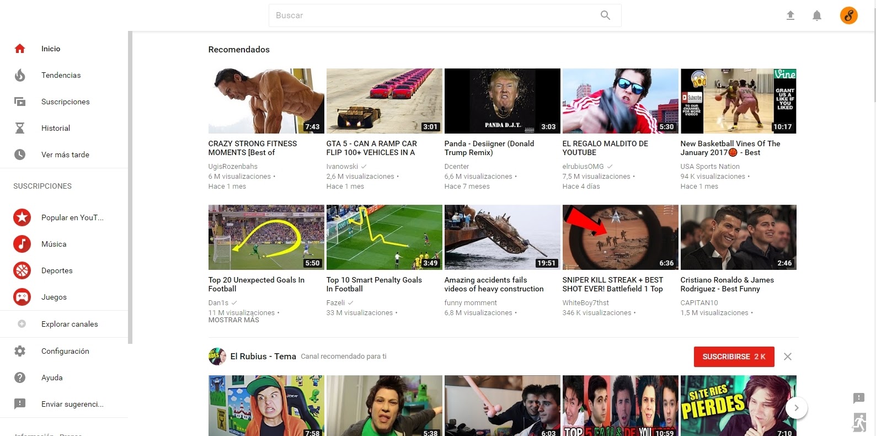Click the Juegos gamepad icon
This screenshot has width=876, height=436.
coord(22,297)
